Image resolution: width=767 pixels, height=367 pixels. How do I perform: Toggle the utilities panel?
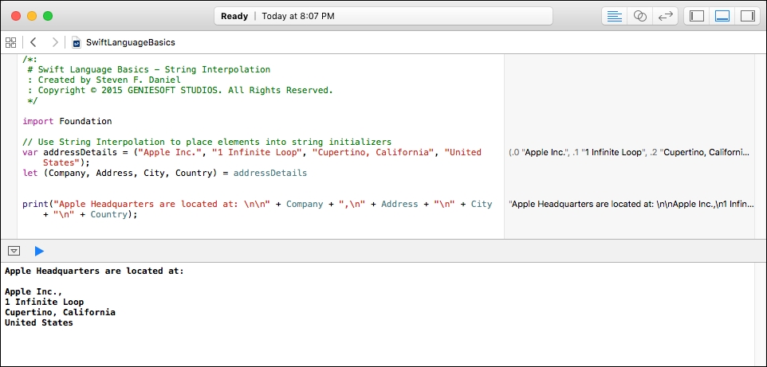tap(747, 16)
